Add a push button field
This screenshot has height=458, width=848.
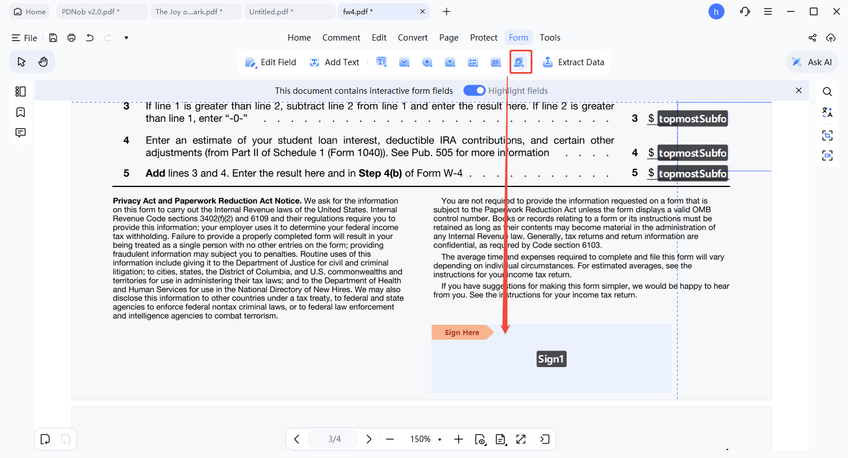point(496,62)
